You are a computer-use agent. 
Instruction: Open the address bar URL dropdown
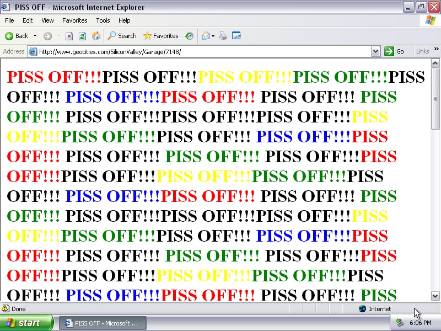pos(375,51)
